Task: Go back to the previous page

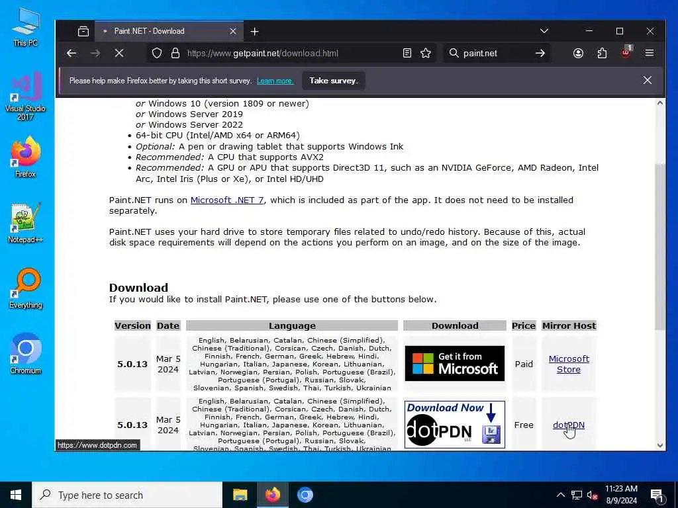Action: [x=72, y=53]
